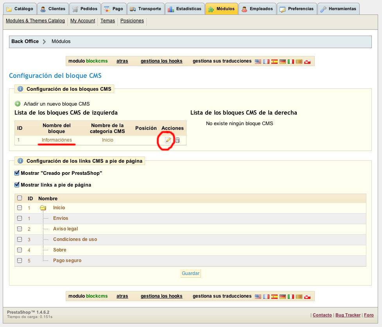
Task: Open the Estadísticas tab
Action: point(185,9)
